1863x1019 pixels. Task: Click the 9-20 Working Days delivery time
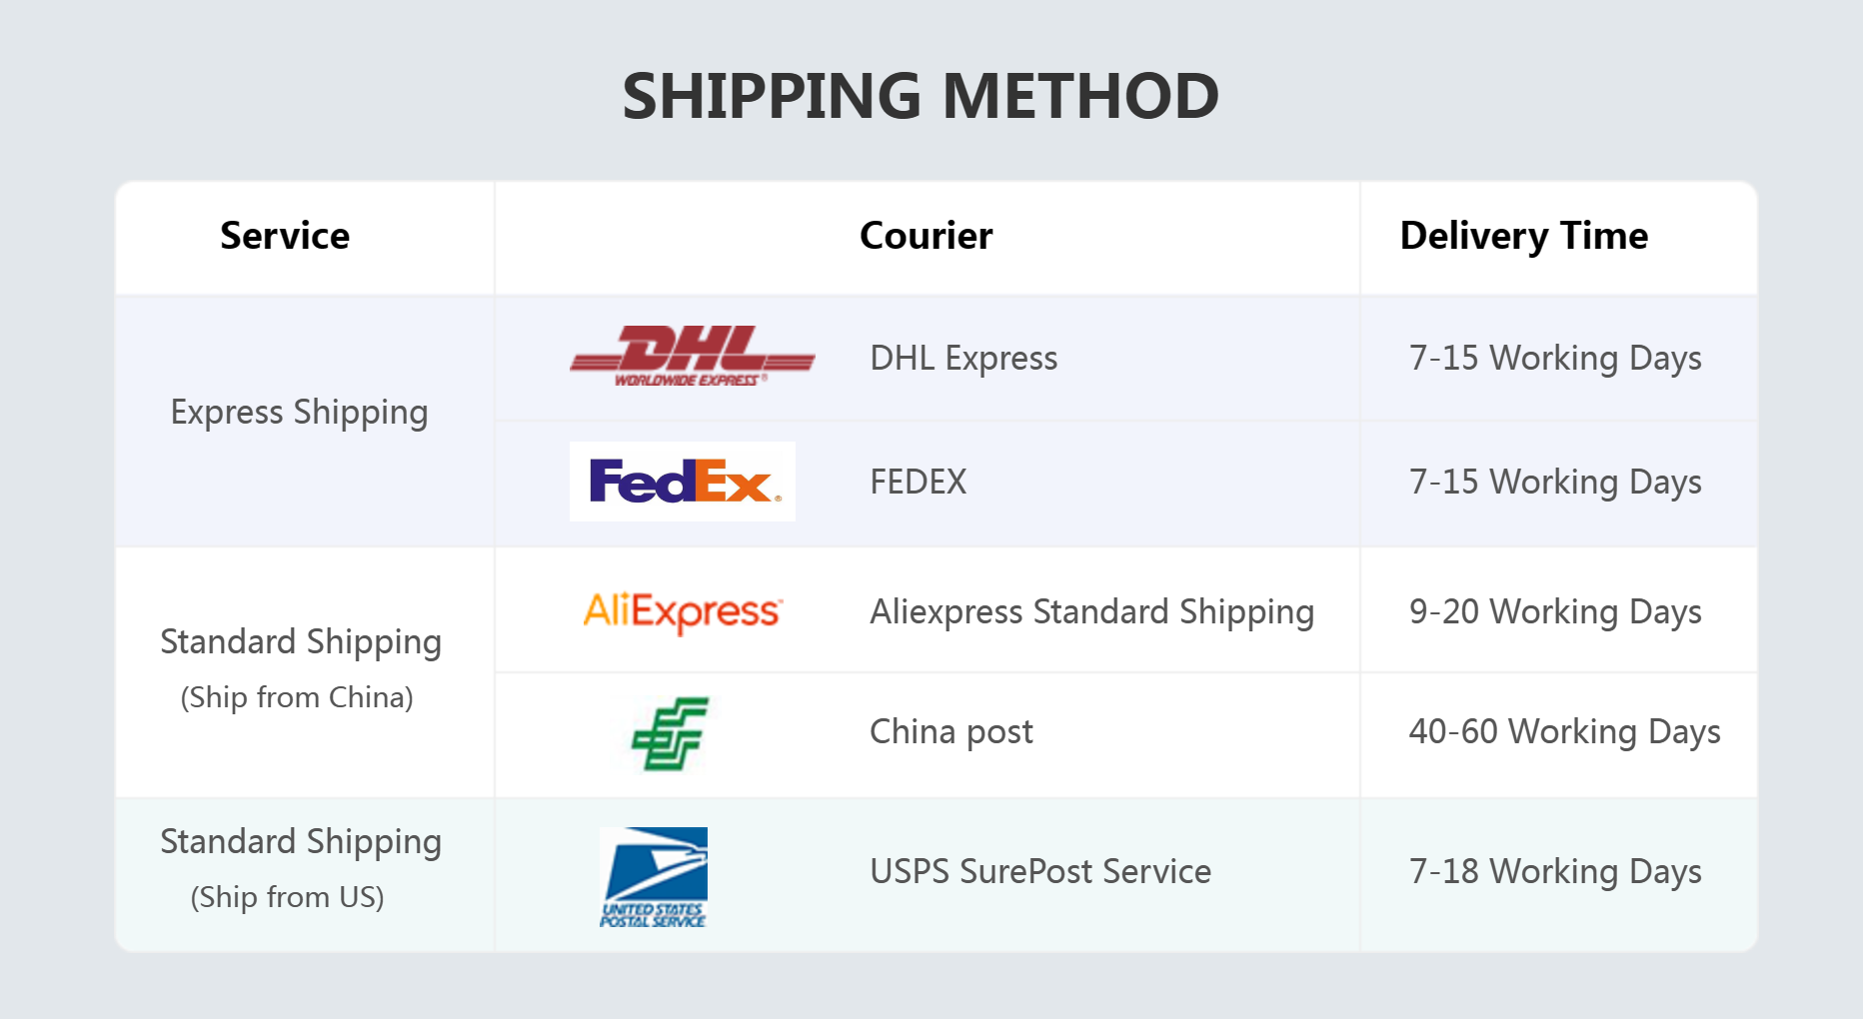1555,611
